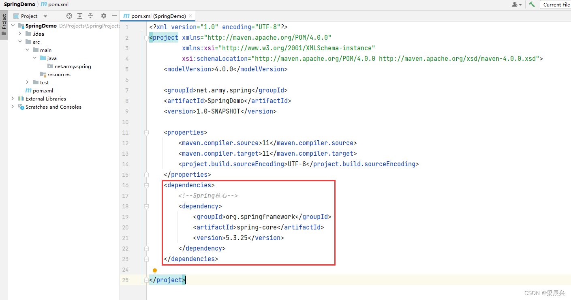
Task: Collapse the java folder
Action: (x=34, y=58)
